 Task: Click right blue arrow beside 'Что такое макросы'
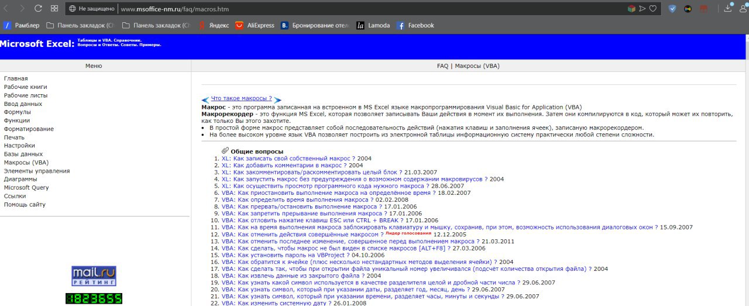[x=277, y=100]
